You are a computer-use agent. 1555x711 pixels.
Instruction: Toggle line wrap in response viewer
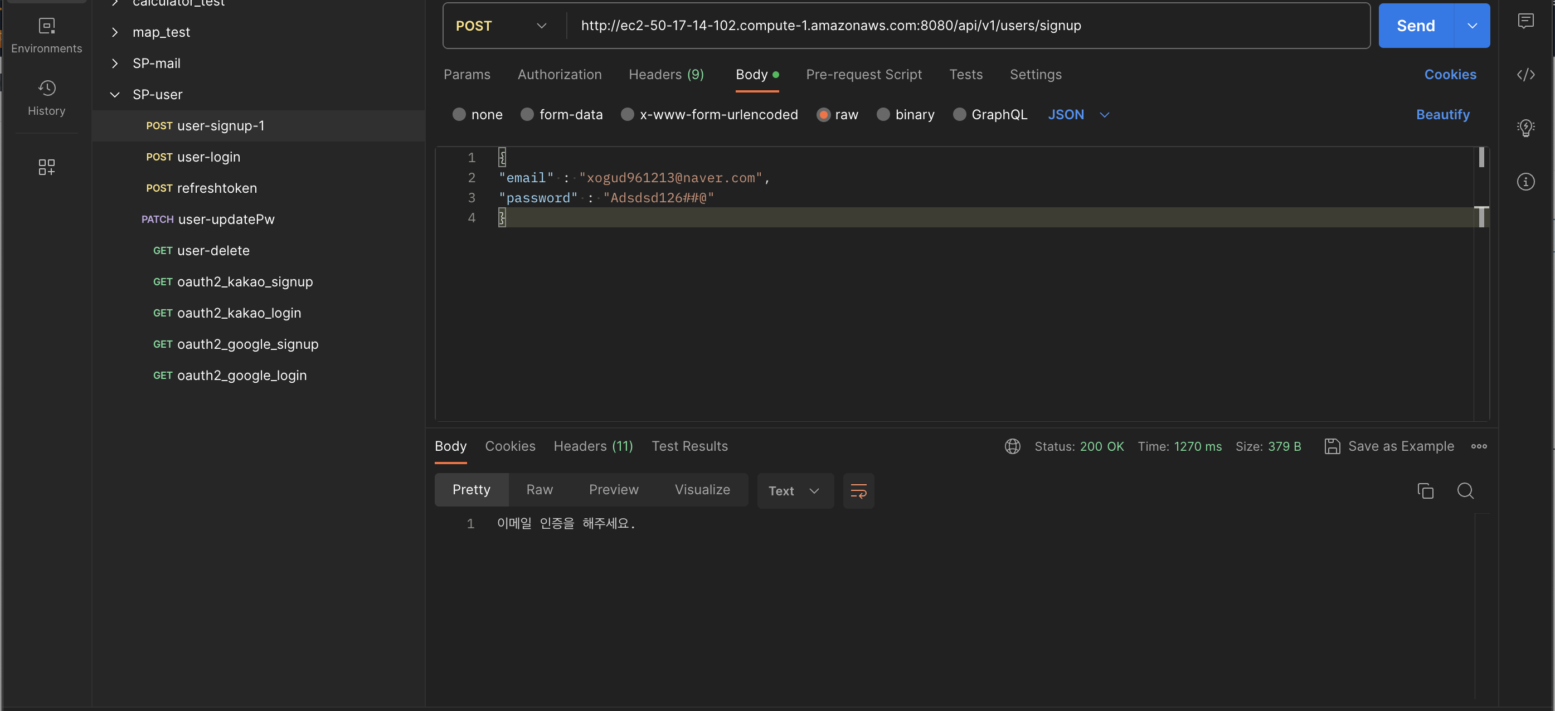(x=858, y=491)
